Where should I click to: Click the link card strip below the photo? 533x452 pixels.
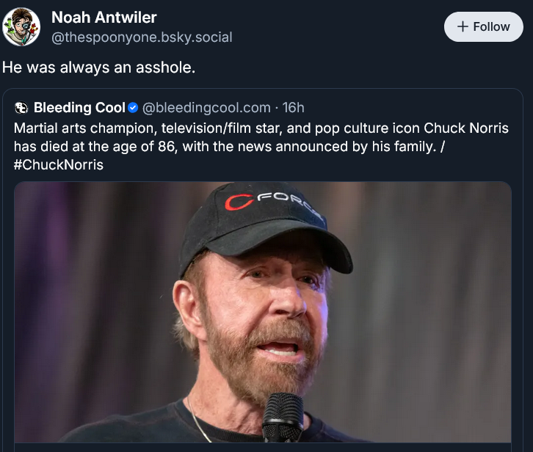pyautogui.click(x=262, y=447)
